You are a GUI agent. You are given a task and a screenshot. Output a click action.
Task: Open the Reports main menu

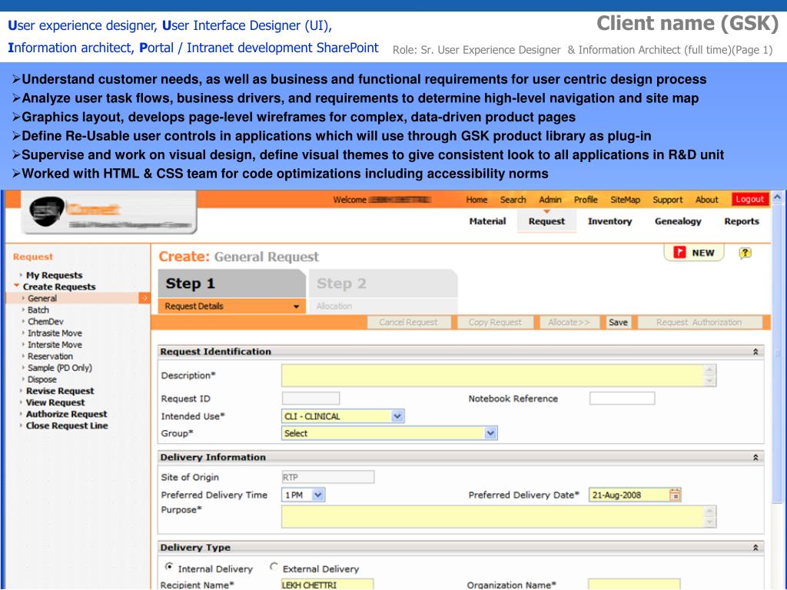tap(742, 221)
